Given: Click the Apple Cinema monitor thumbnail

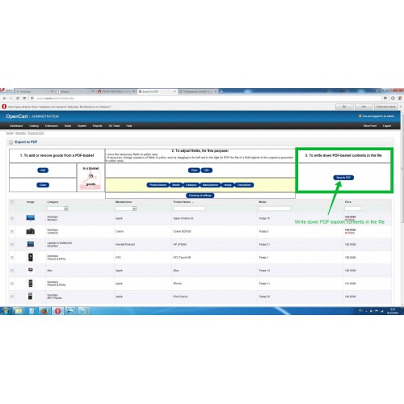Looking at the screenshot, I should (31, 218).
